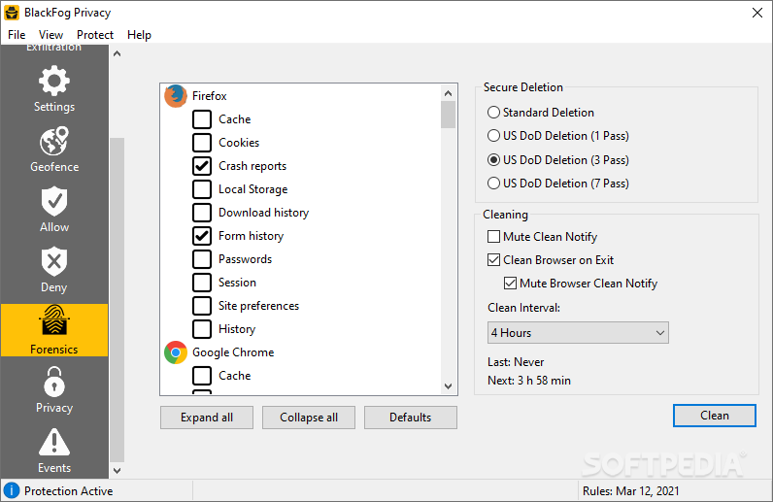Check the Passwords checkbox
The height and width of the screenshot is (502, 773).
click(202, 259)
